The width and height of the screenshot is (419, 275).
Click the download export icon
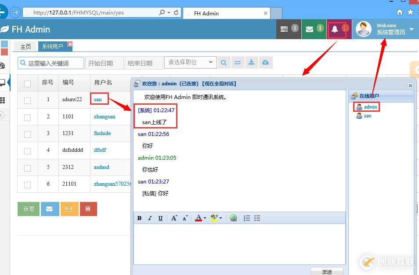[x=252, y=62]
